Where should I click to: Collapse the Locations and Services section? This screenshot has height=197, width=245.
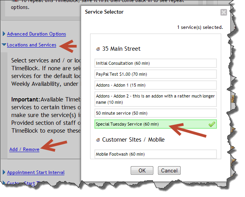[32, 45]
